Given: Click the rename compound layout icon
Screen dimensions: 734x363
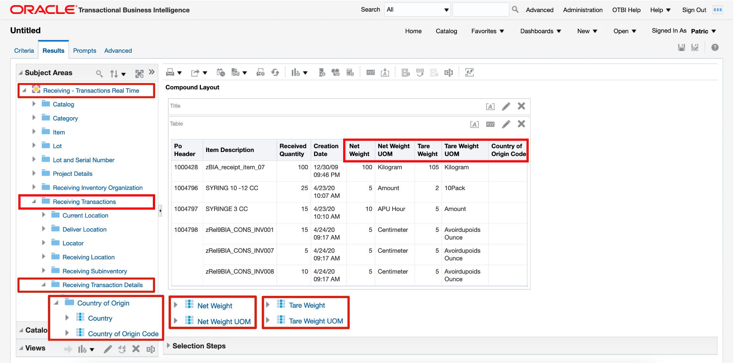Looking at the screenshot, I should [449, 73].
